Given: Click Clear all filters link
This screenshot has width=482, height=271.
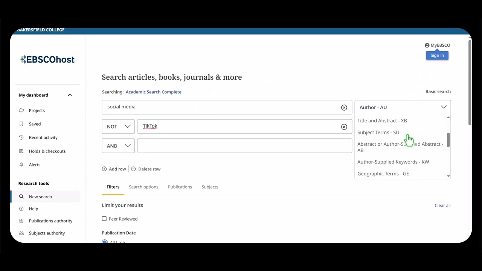Looking at the screenshot, I should 442,206.
